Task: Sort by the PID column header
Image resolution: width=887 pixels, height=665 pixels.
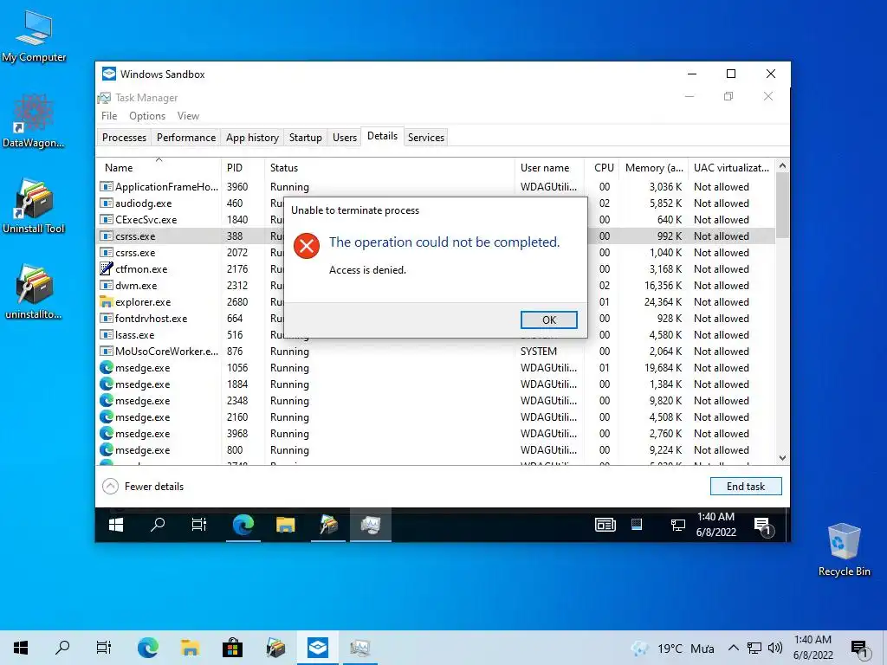Action: pos(243,167)
